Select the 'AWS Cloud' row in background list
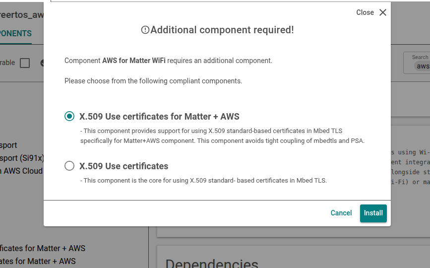Image resolution: width=430 pixels, height=268 pixels. pos(21,171)
